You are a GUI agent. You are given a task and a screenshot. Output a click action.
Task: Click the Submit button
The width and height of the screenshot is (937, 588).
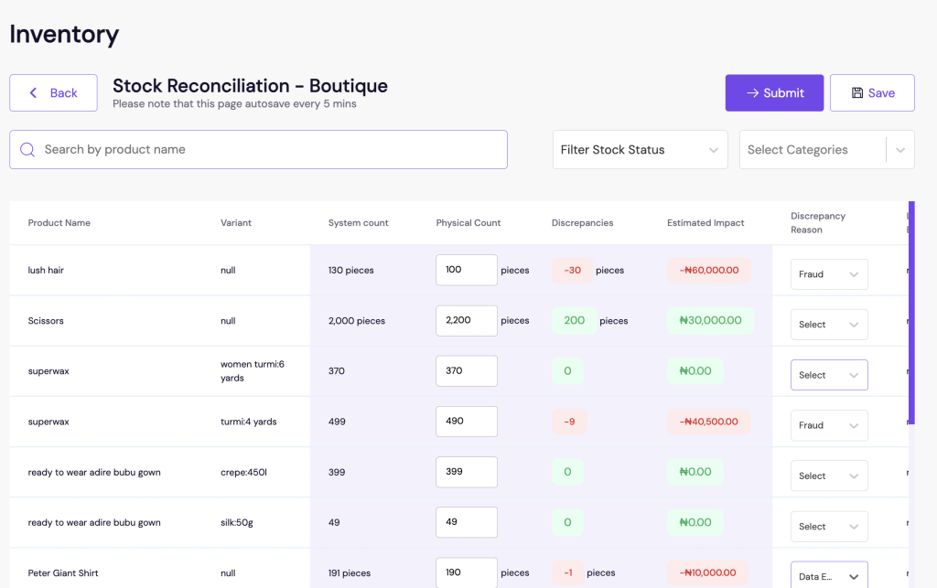tap(774, 92)
